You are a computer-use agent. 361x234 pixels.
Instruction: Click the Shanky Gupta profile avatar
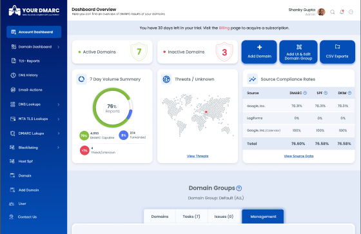click(x=321, y=12)
